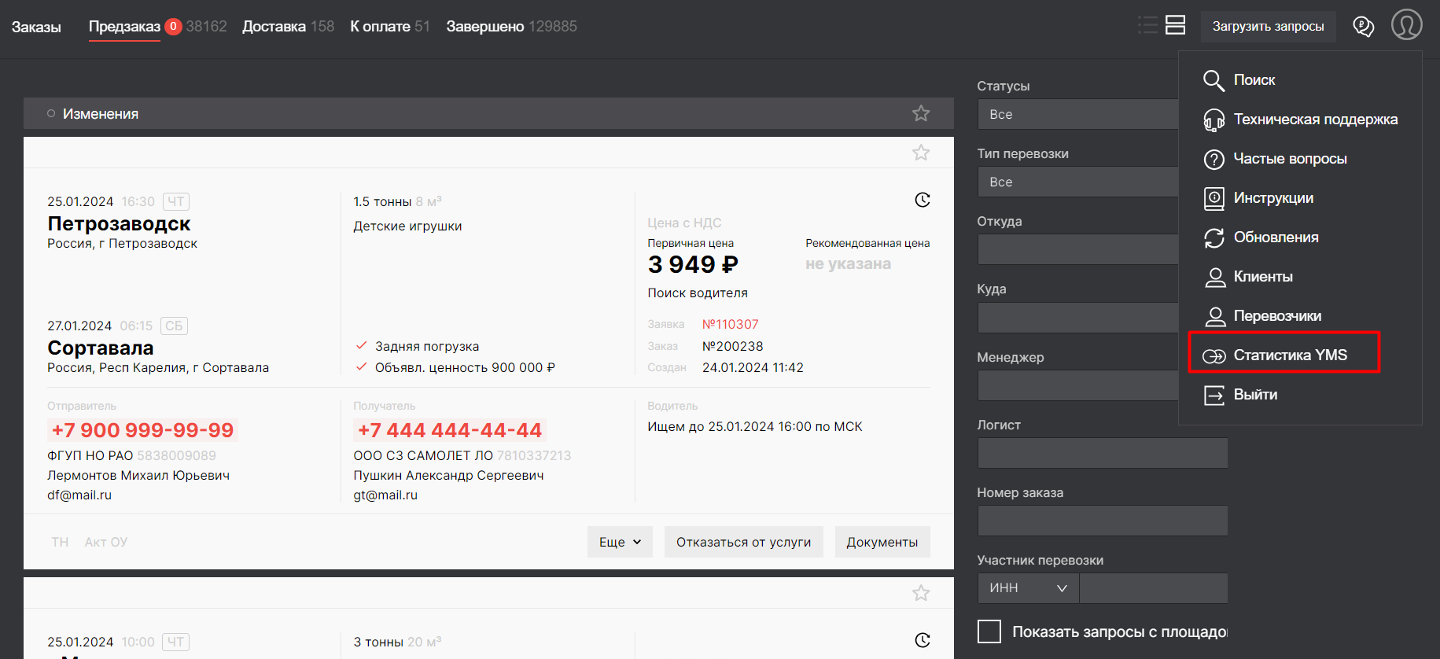
Task: Select Техническая поддержка menu item
Action: (1316, 120)
